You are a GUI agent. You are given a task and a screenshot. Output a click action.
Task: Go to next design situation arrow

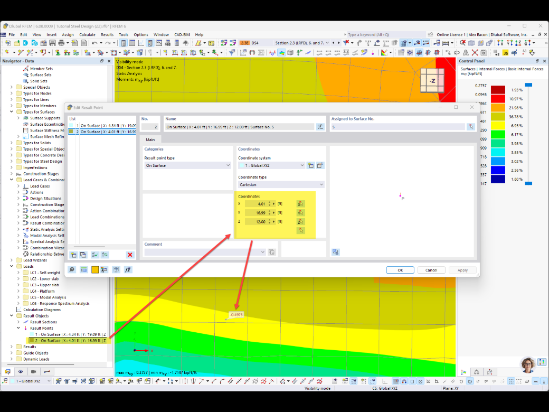(338, 43)
